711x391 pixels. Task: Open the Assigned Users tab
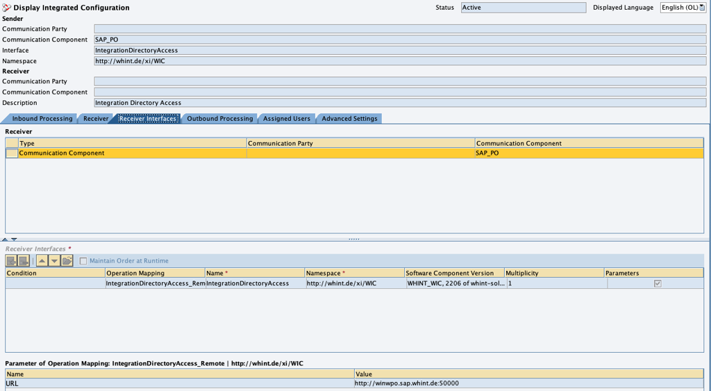(287, 118)
